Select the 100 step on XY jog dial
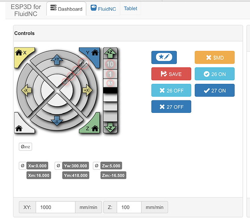Viewport: 250px width, 224px height. [84, 64]
